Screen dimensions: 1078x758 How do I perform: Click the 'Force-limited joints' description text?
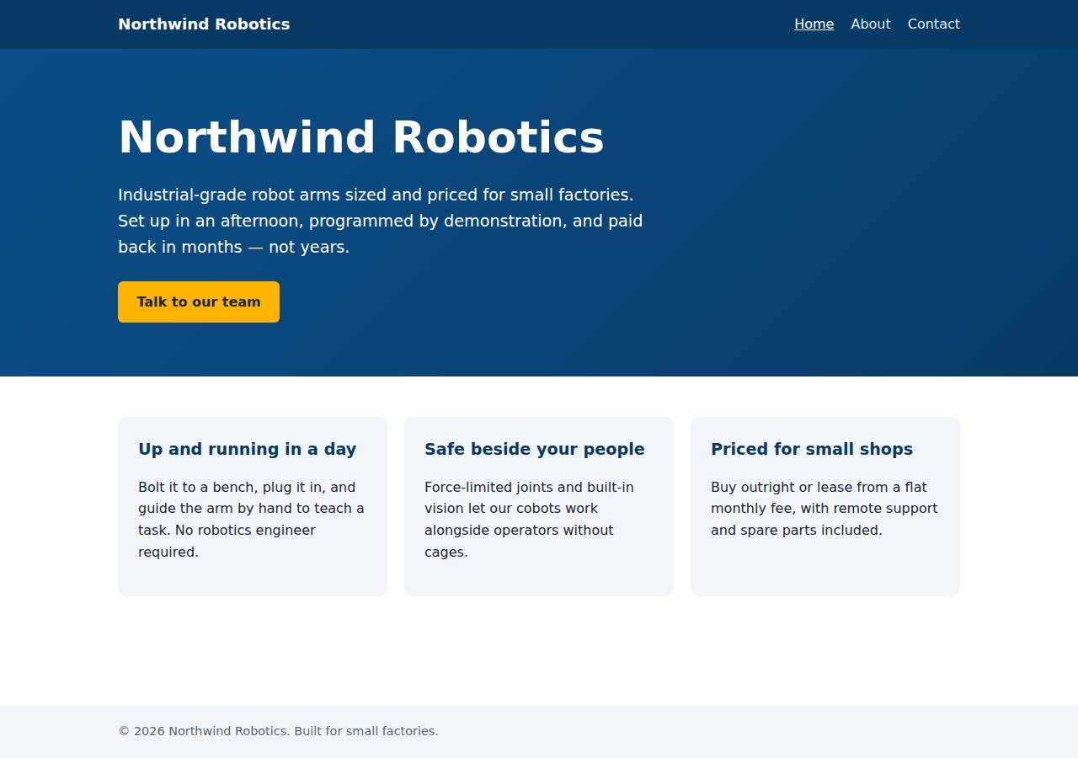point(530,520)
